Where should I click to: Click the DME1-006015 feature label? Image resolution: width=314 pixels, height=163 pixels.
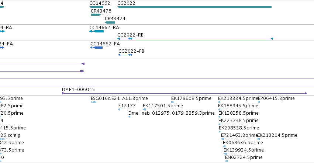(78, 90)
